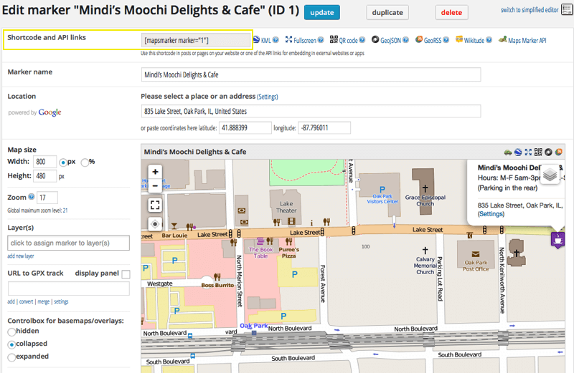Click the red delete button
The image size is (574, 373).
pyautogui.click(x=451, y=12)
